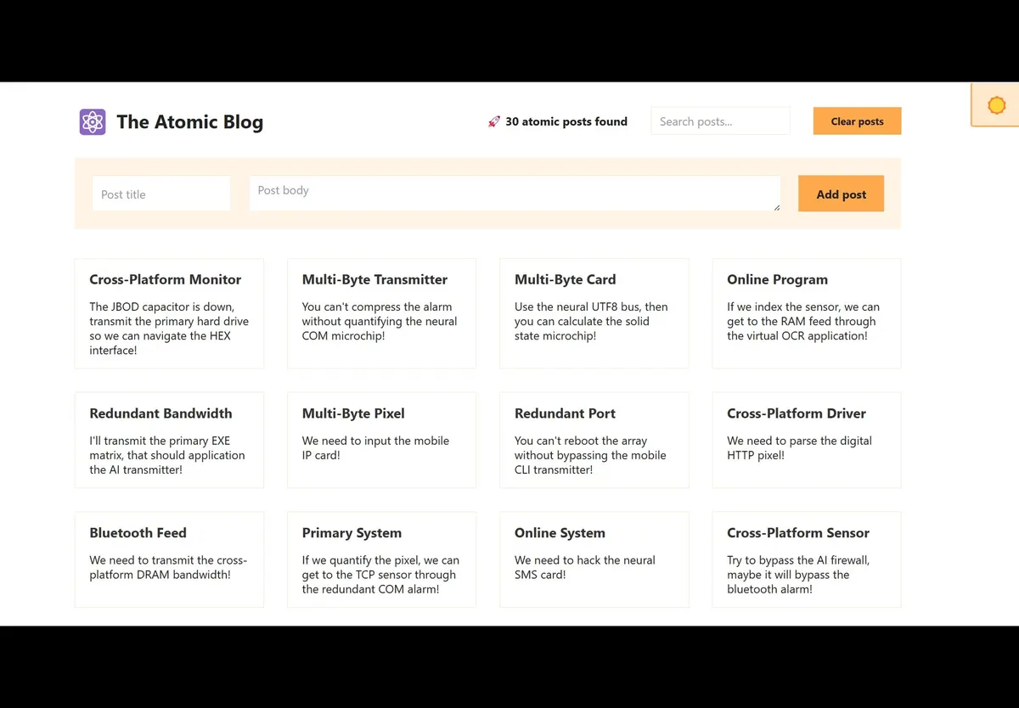The image size is (1019, 708).
Task: Open the Redundant Port post card
Action: (594, 440)
